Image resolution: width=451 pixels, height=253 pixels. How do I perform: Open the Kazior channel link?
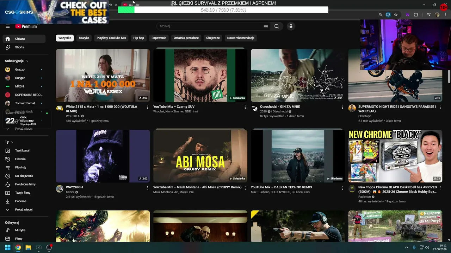coord(70,192)
